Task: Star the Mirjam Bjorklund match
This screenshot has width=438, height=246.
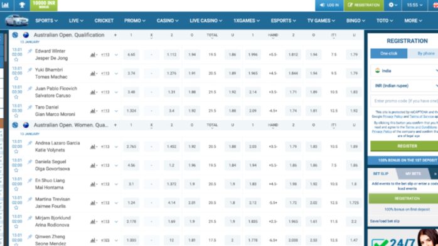Action: tap(16, 226)
